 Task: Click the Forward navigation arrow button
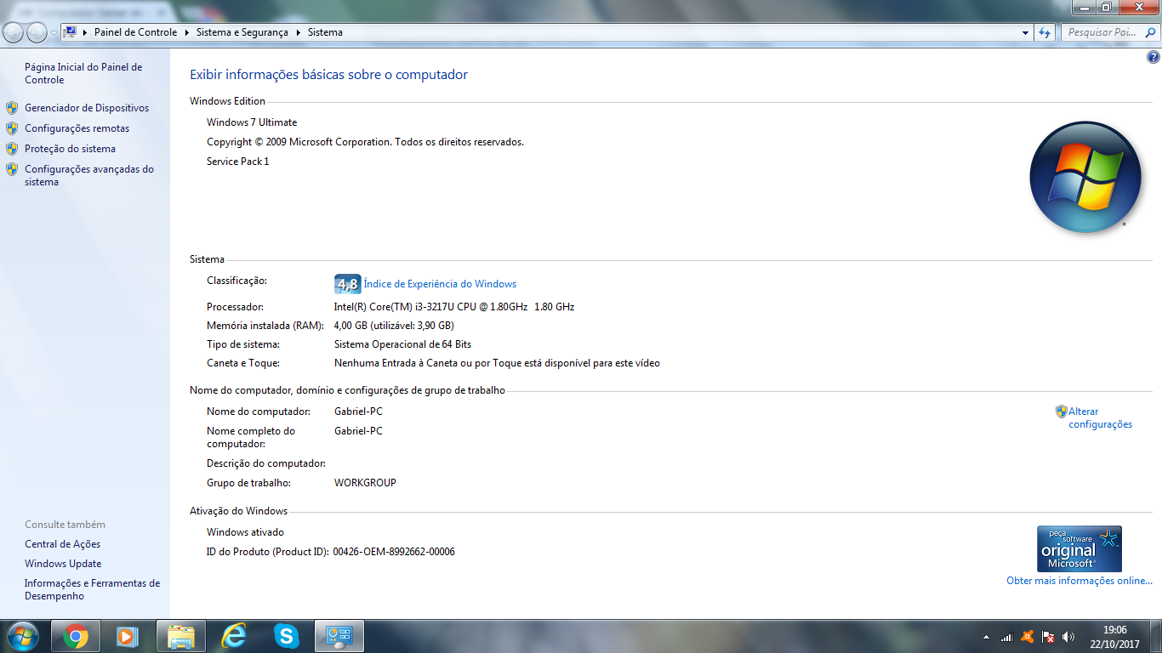(x=37, y=32)
